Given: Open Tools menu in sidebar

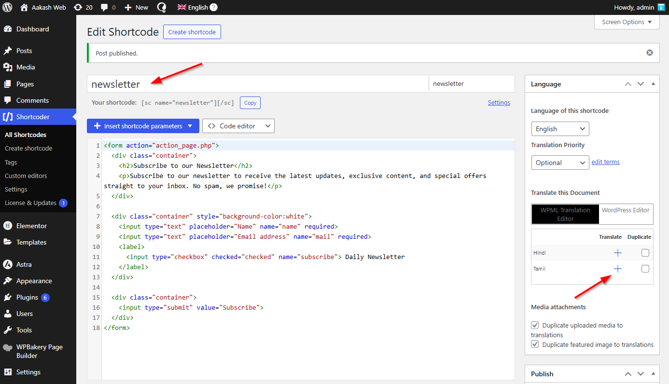Looking at the screenshot, I should point(38,330).
